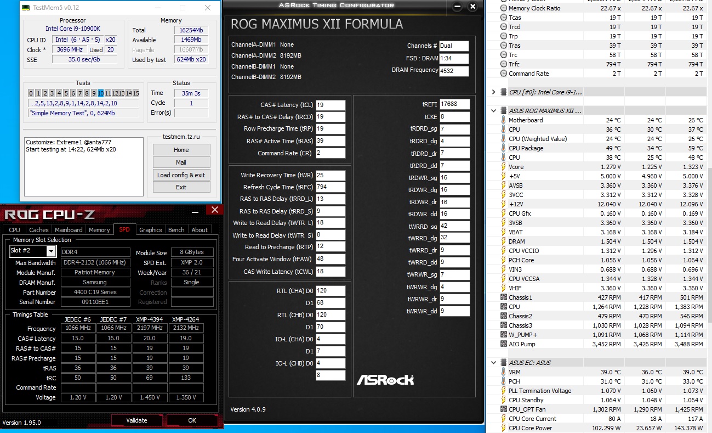Click the 4400 C19 Series part number
712x433 pixels.
pyautogui.click(x=95, y=292)
